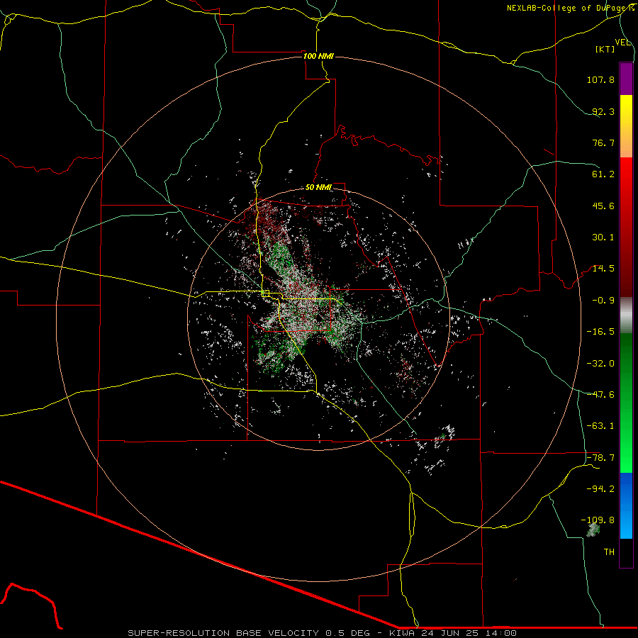The width and height of the screenshot is (638, 638).
Task: Click the 76.7 velocity scale value
Action: [x=603, y=142]
